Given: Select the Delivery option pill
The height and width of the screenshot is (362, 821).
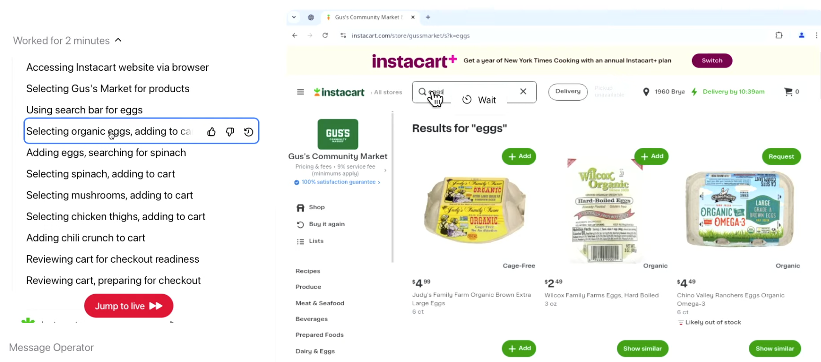Looking at the screenshot, I should point(568,92).
